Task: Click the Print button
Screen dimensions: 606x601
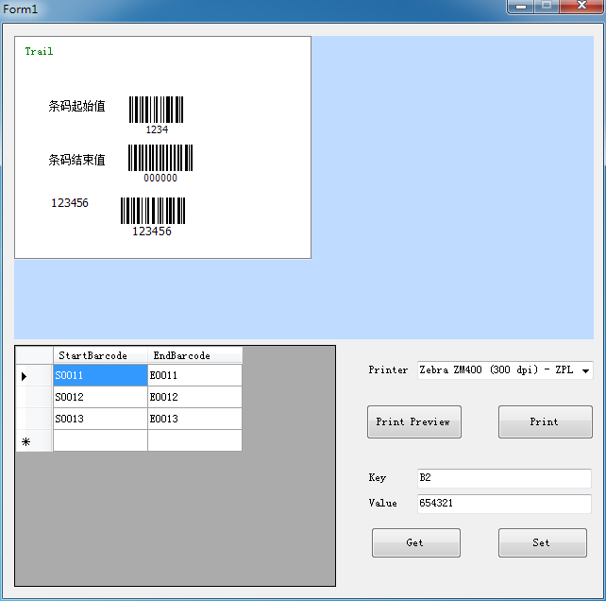Action: [545, 421]
